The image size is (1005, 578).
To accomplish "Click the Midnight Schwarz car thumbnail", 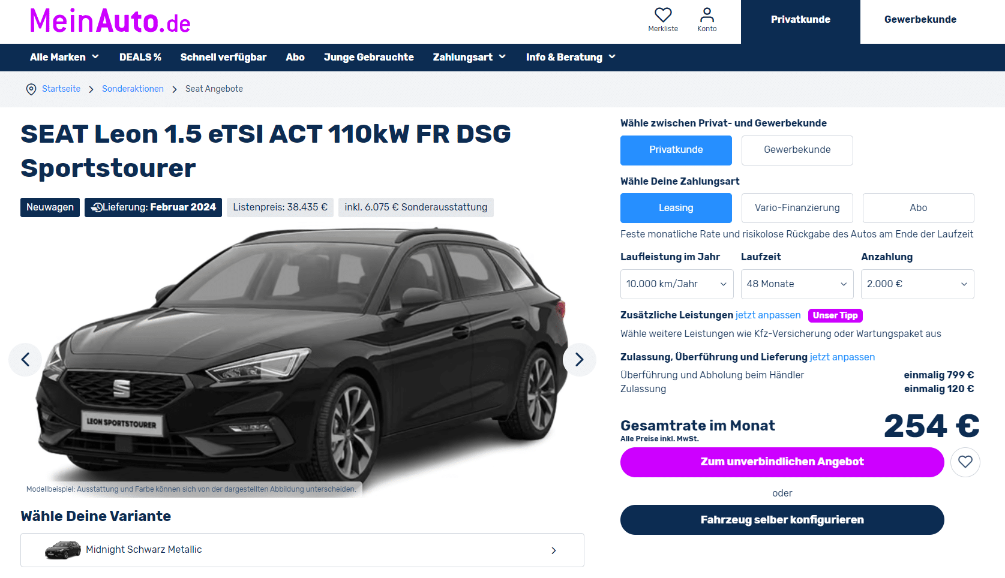I will tap(63, 550).
